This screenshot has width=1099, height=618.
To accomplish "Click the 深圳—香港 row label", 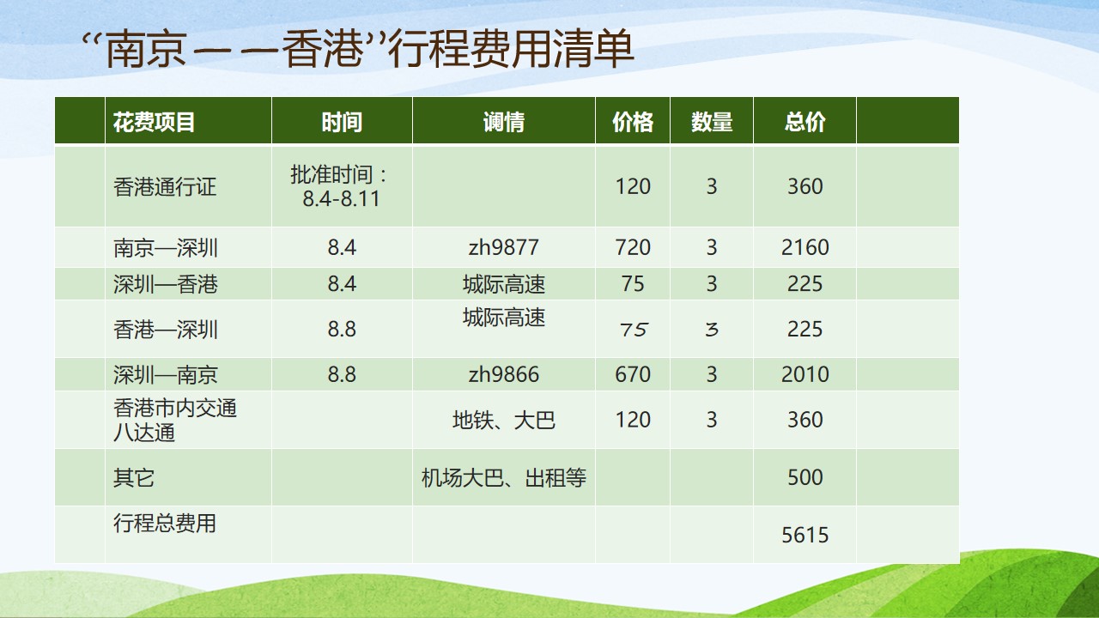I will click(x=188, y=283).
